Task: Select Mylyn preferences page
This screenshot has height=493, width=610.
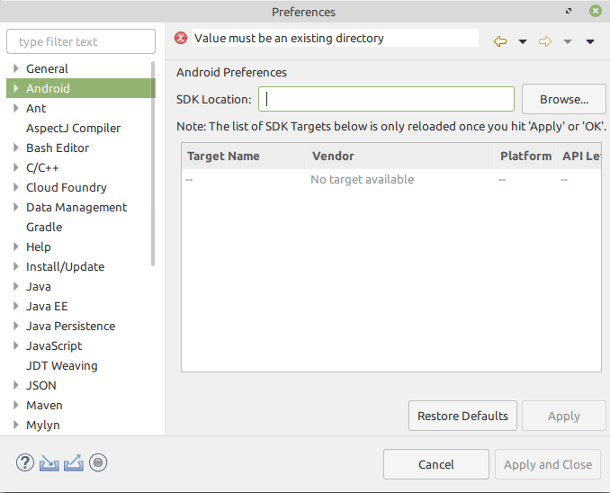Action: 43,425
